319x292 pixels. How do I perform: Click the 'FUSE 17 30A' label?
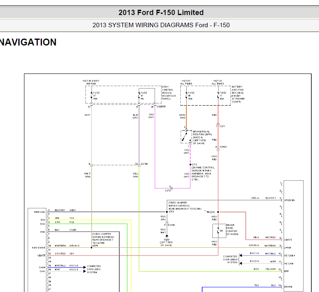(x=223, y=96)
